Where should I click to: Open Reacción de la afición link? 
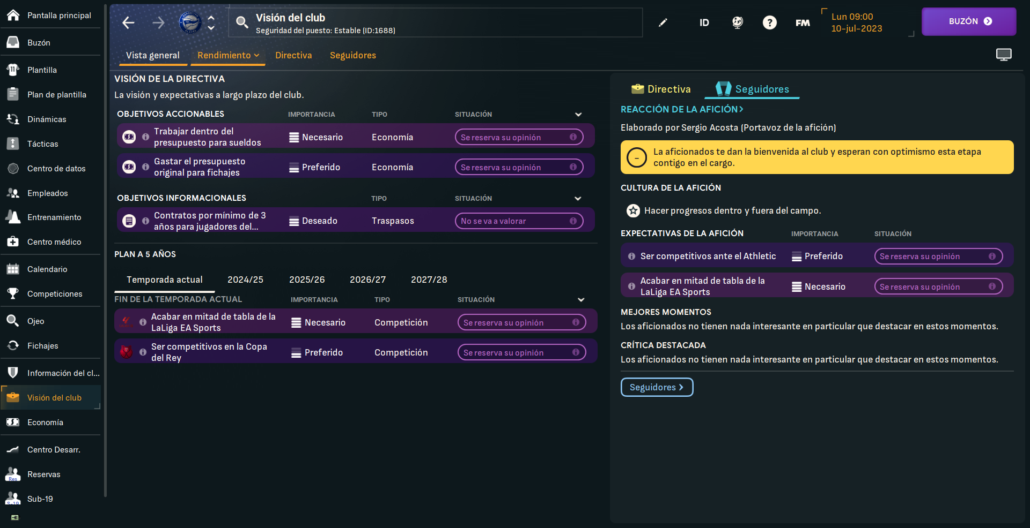coord(682,109)
